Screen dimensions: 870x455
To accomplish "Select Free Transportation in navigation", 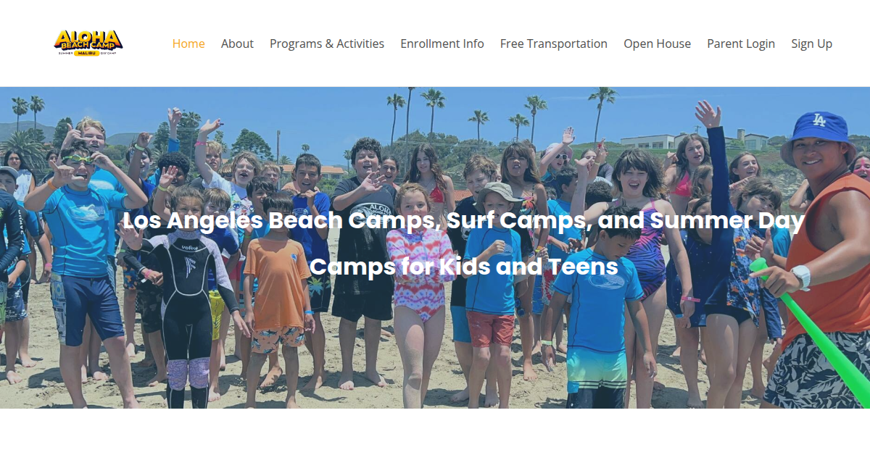I will [x=554, y=43].
